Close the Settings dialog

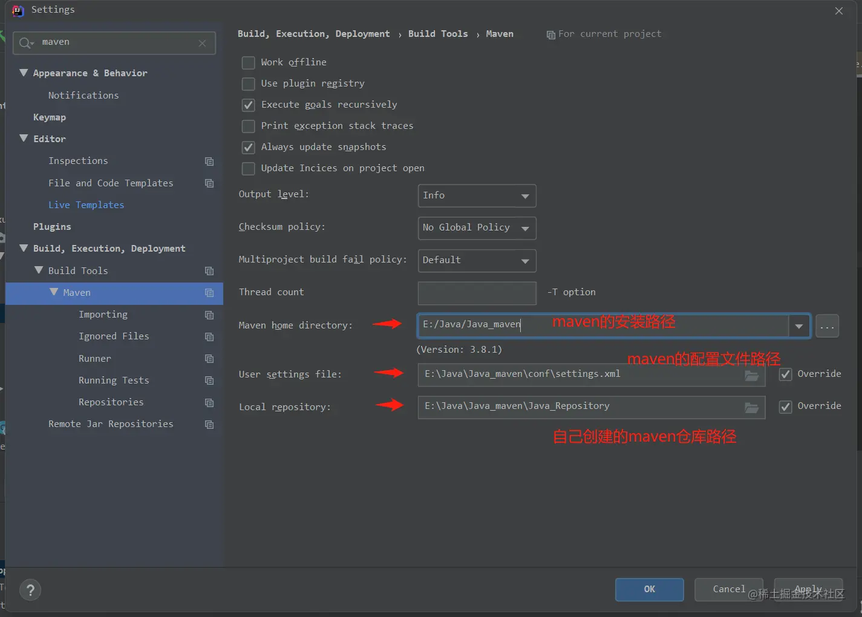pyautogui.click(x=838, y=11)
